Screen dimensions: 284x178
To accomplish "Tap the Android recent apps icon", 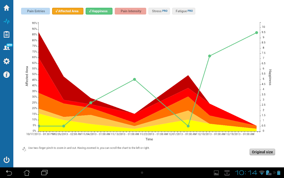I will (x=44, y=172).
